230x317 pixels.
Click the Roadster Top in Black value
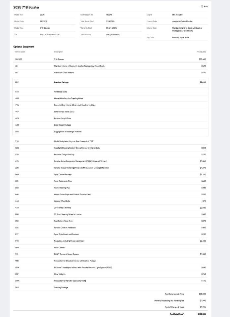click(180, 38)
